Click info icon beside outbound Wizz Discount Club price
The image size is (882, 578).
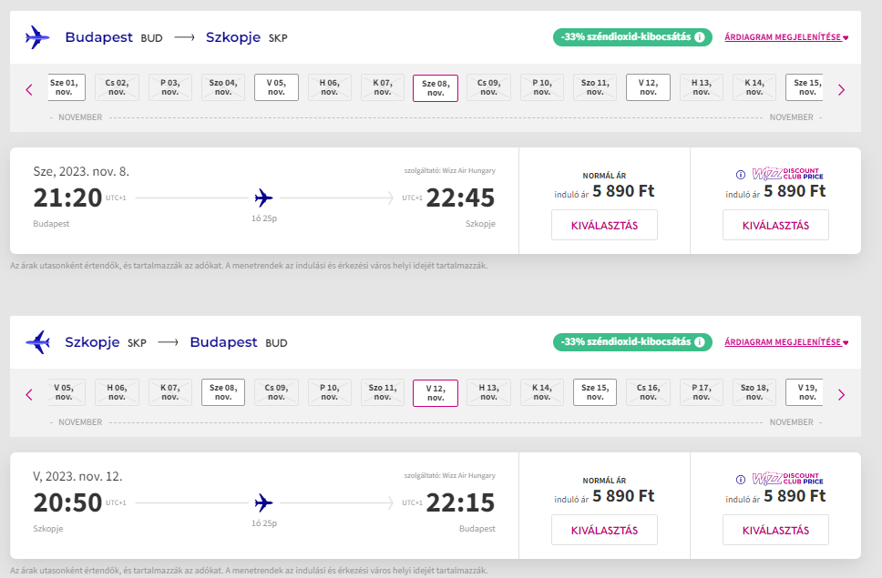741,175
